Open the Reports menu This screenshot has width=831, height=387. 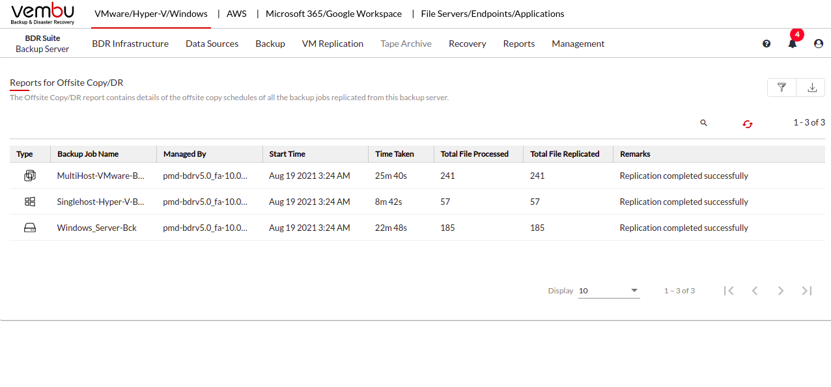point(519,44)
